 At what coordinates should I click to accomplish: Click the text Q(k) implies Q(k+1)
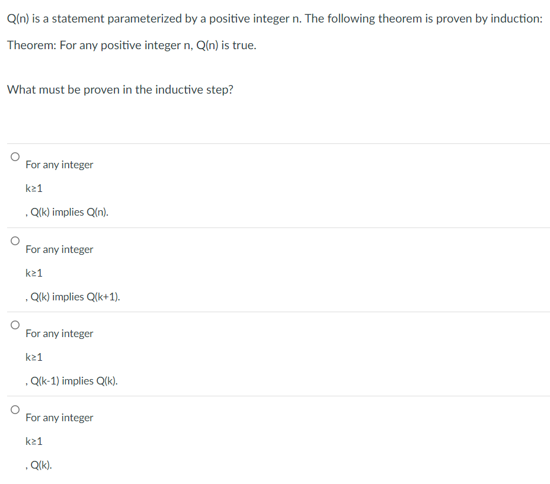coord(73,296)
